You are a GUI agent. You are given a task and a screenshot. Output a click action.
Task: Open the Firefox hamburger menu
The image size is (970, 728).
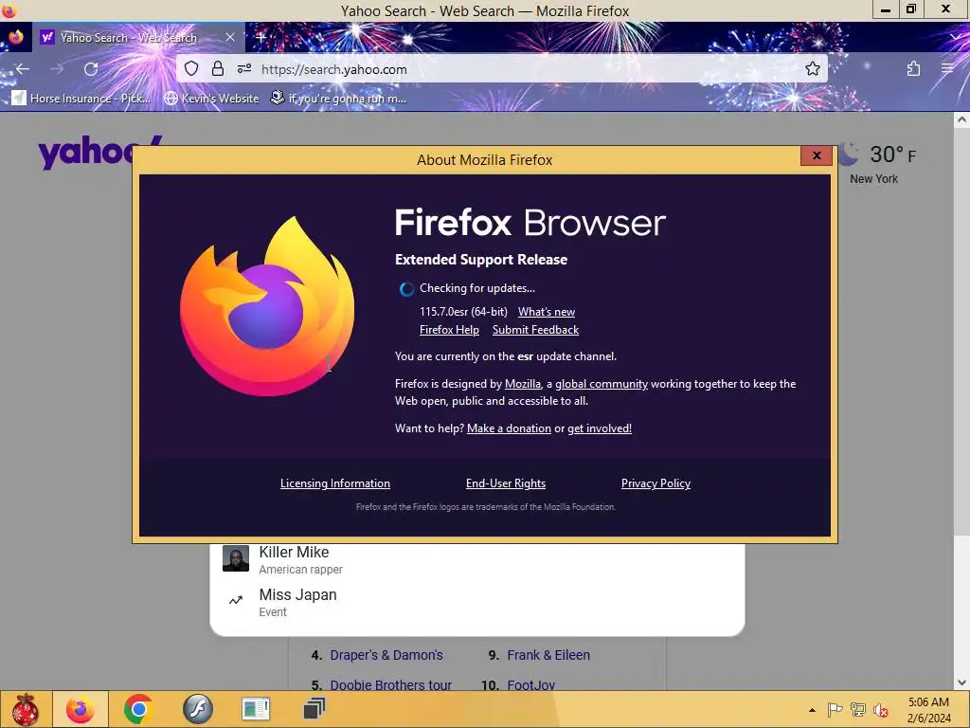pos(947,68)
